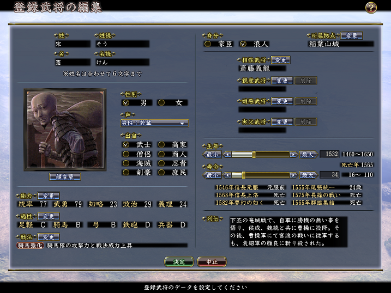391x293 pixels.
Task: Click the character portrait image
Action: (64, 130)
